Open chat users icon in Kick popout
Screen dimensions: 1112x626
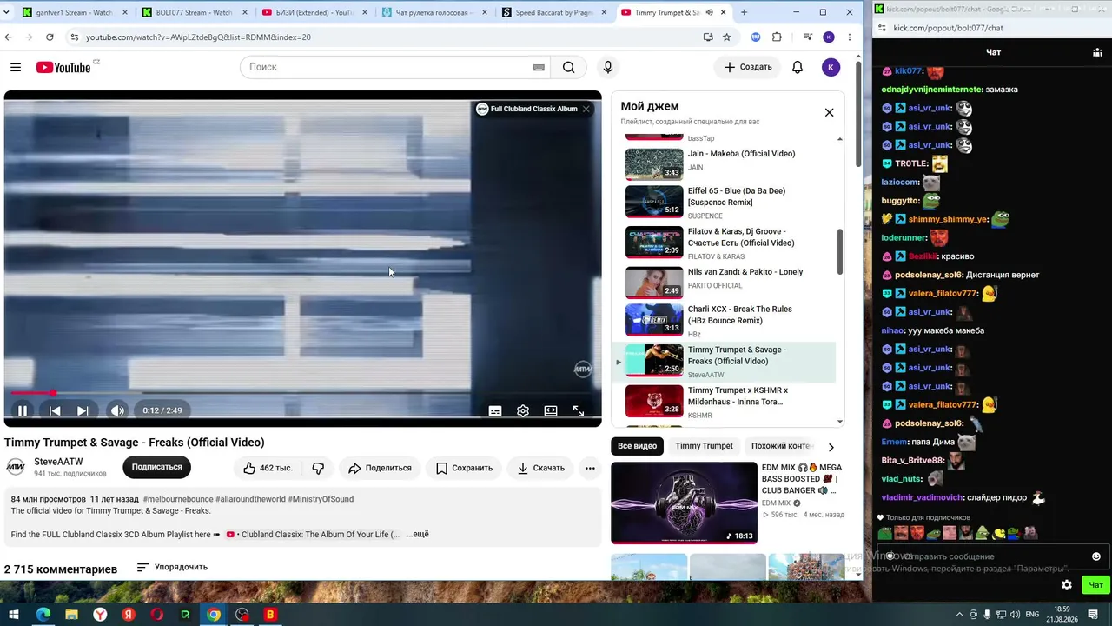pos(1097,52)
